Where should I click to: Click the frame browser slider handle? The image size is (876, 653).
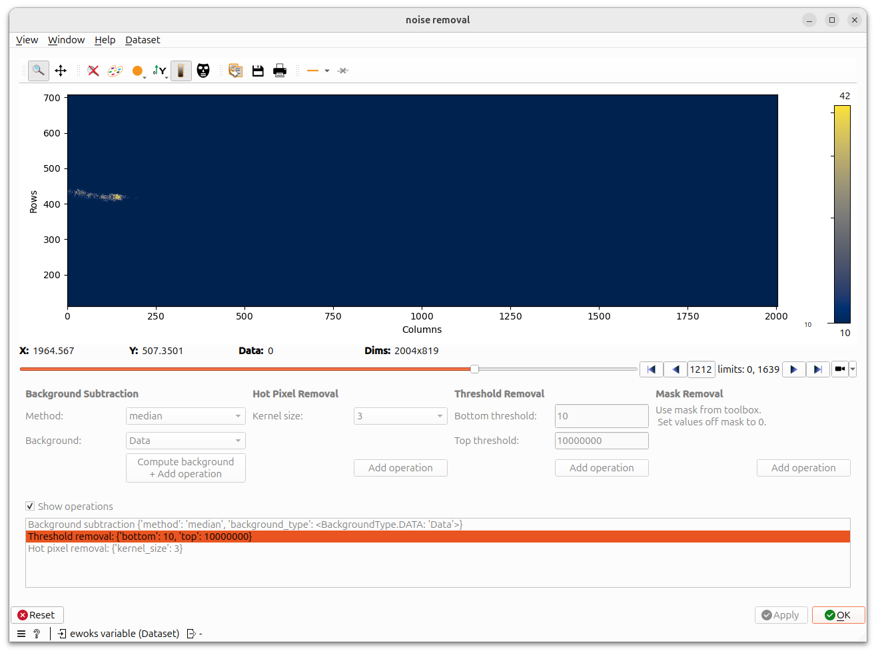coord(474,369)
